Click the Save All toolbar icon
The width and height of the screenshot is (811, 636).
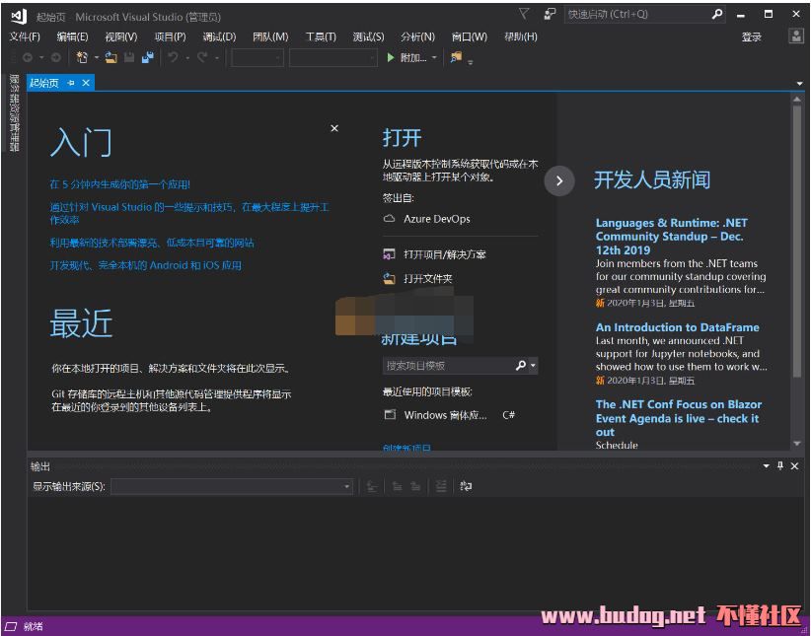coord(148,57)
